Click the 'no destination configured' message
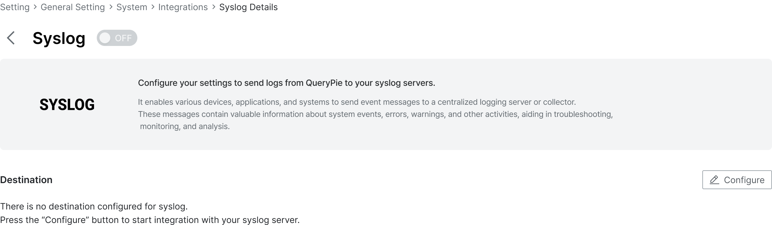 tap(94, 206)
